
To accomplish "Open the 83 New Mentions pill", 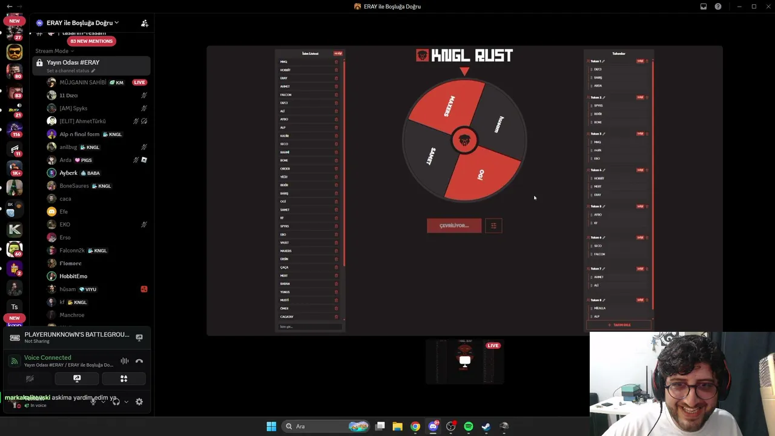I will (x=91, y=41).
